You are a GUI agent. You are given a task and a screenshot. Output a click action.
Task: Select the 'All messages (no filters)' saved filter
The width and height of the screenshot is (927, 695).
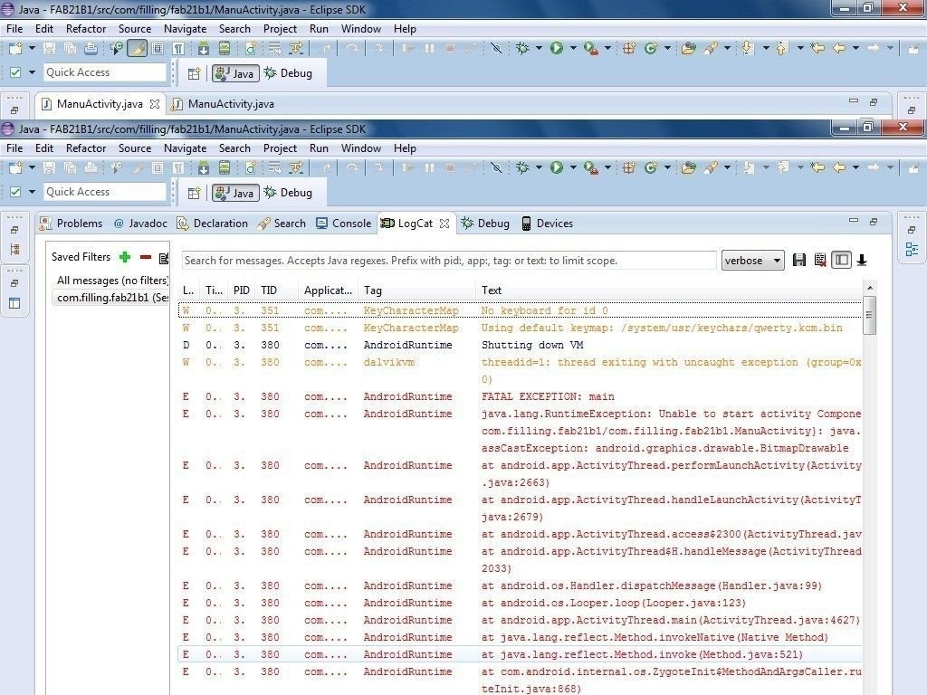pos(110,281)
